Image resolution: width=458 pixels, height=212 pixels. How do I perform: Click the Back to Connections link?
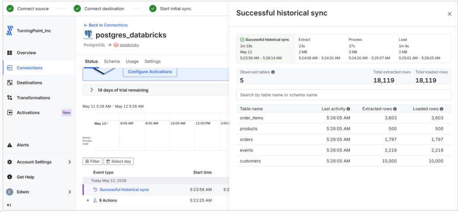tap(106, 25)
